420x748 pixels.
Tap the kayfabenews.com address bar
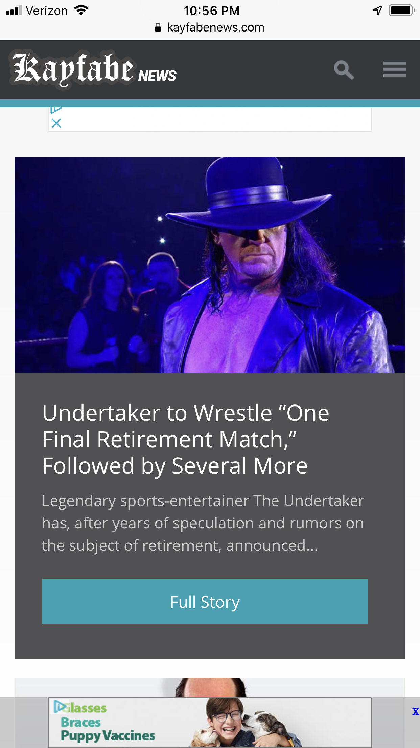click(210, 27)
